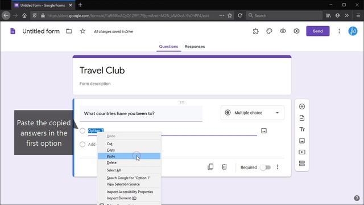364x205 pixels.
Task: Close the Untitled form browser tab
Action: [x=71, y=5]
